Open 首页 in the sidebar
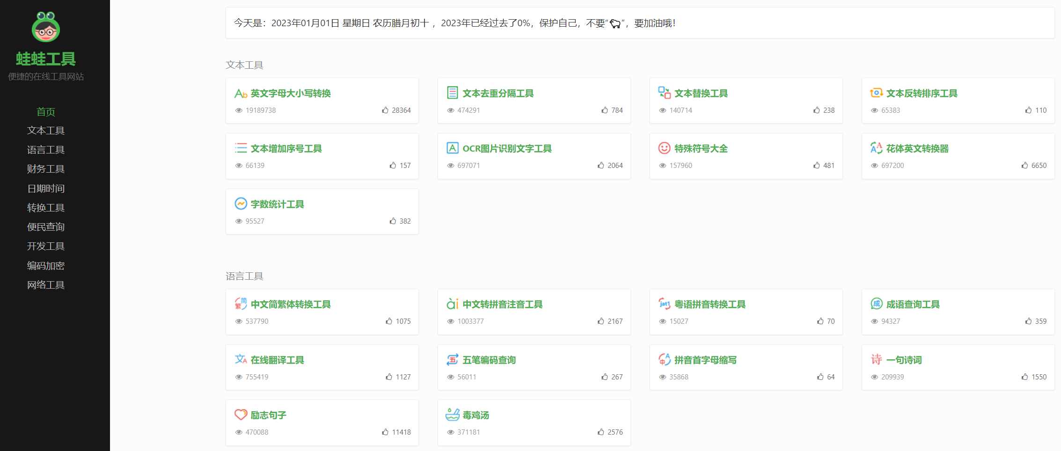 pyautogui.click(x=46, y=112)
